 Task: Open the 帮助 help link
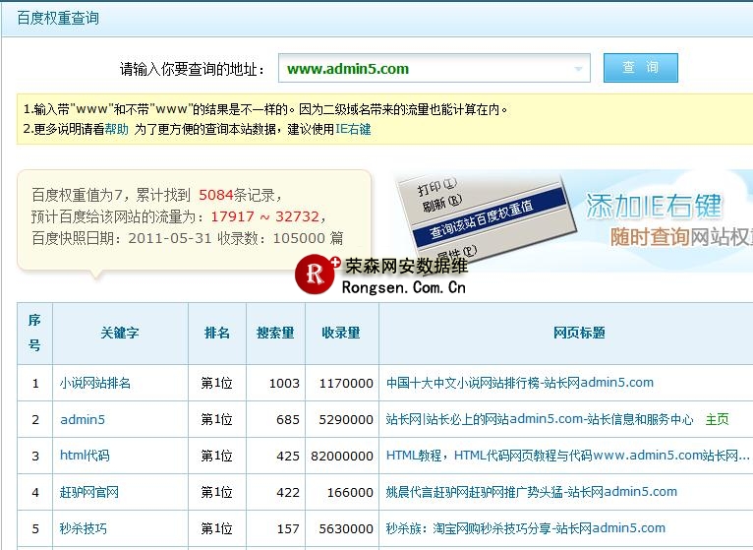(117, 129)
